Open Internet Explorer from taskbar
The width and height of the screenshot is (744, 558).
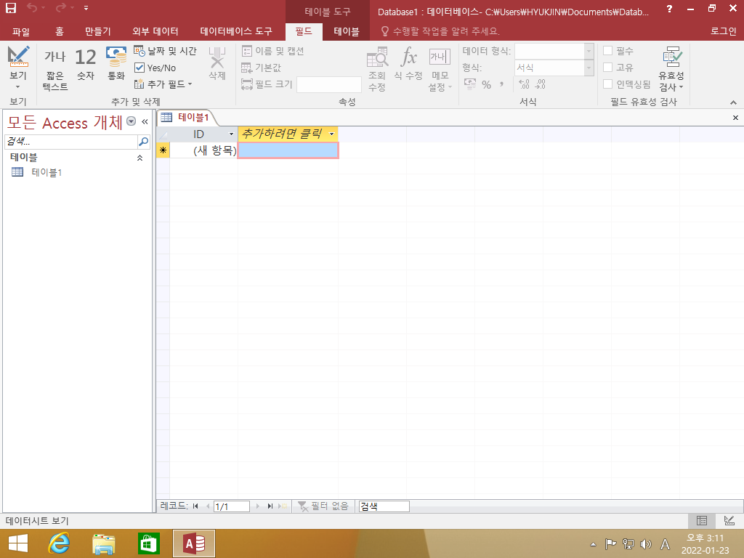(60, 543)
